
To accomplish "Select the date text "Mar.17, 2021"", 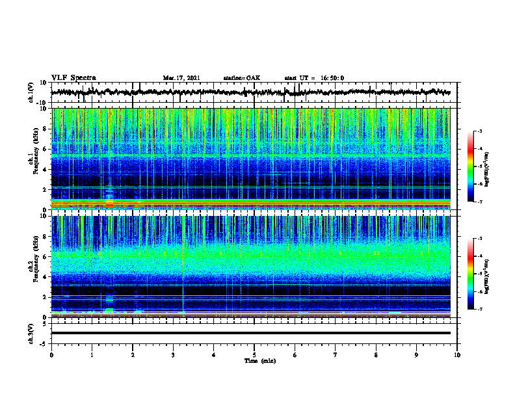I will coord(181,78).
